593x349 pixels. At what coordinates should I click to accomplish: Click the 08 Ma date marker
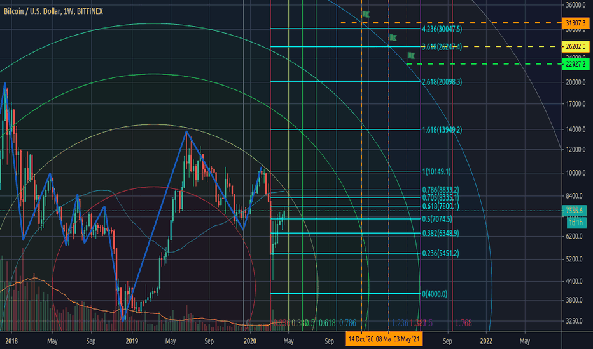(x=383, y=339)
